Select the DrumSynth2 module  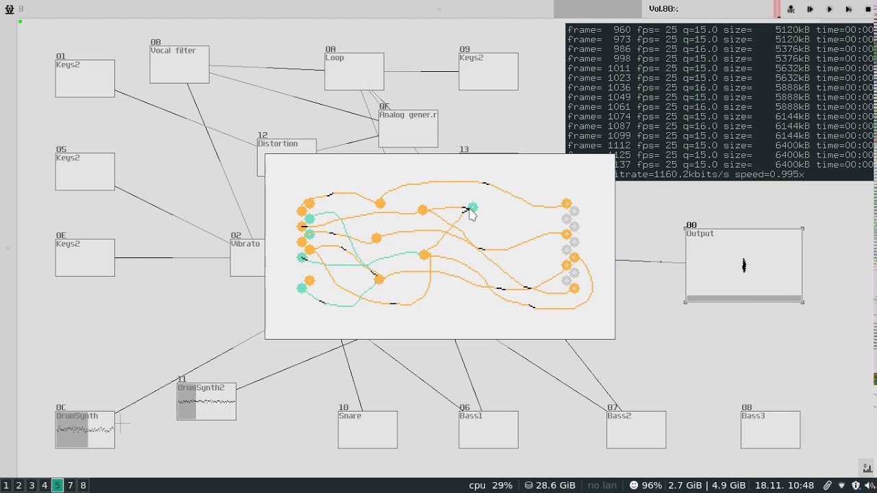tap(206, 401)
